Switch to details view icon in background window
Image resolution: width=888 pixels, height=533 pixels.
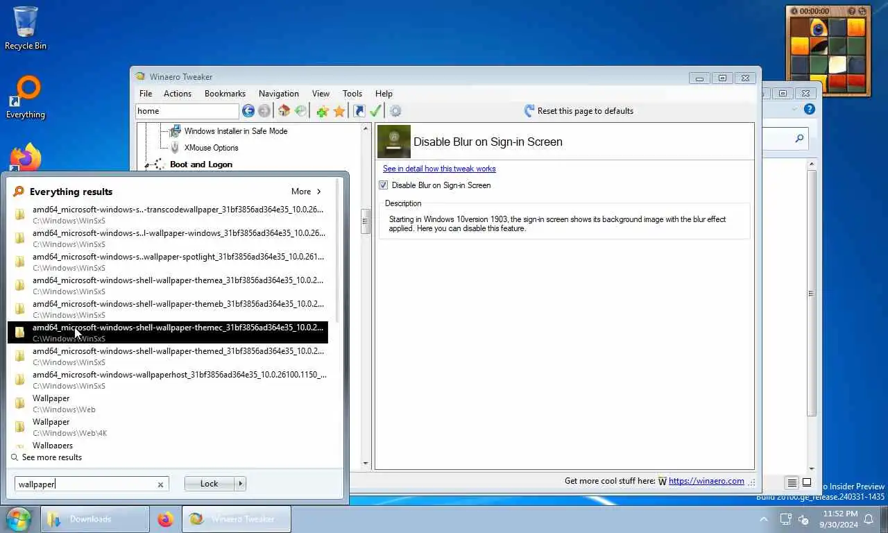tap(792, 482)
